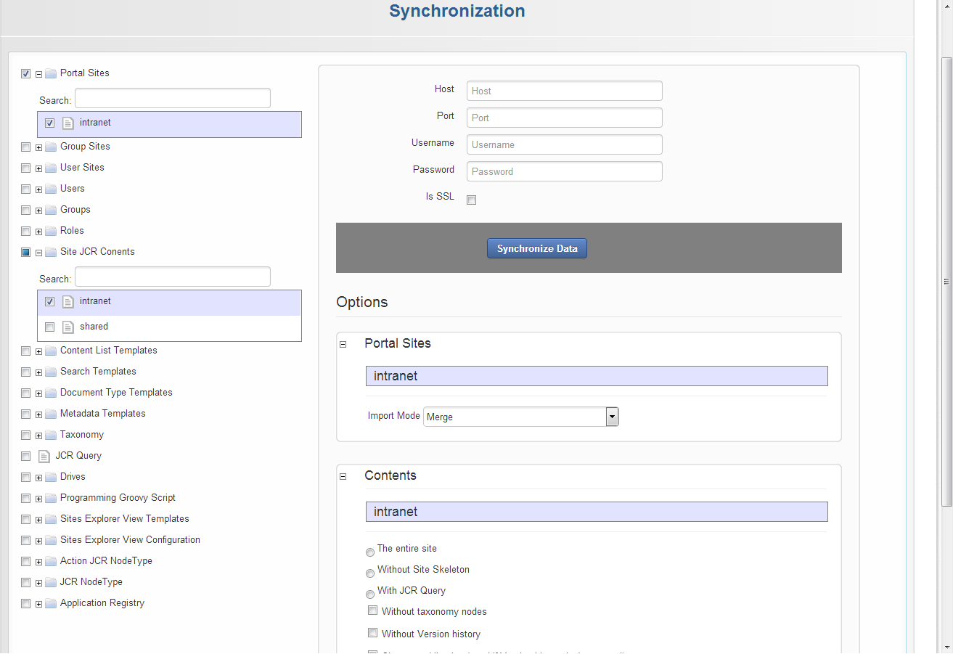Click the Portal Sites folder icon
953x654 pixels.
coord(51,73)
